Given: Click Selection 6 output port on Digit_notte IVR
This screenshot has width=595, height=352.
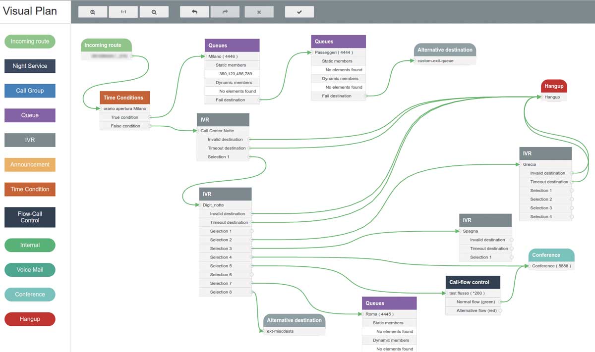Looking at the screenshot, I should pyautogui.click(x=251, y=274).
